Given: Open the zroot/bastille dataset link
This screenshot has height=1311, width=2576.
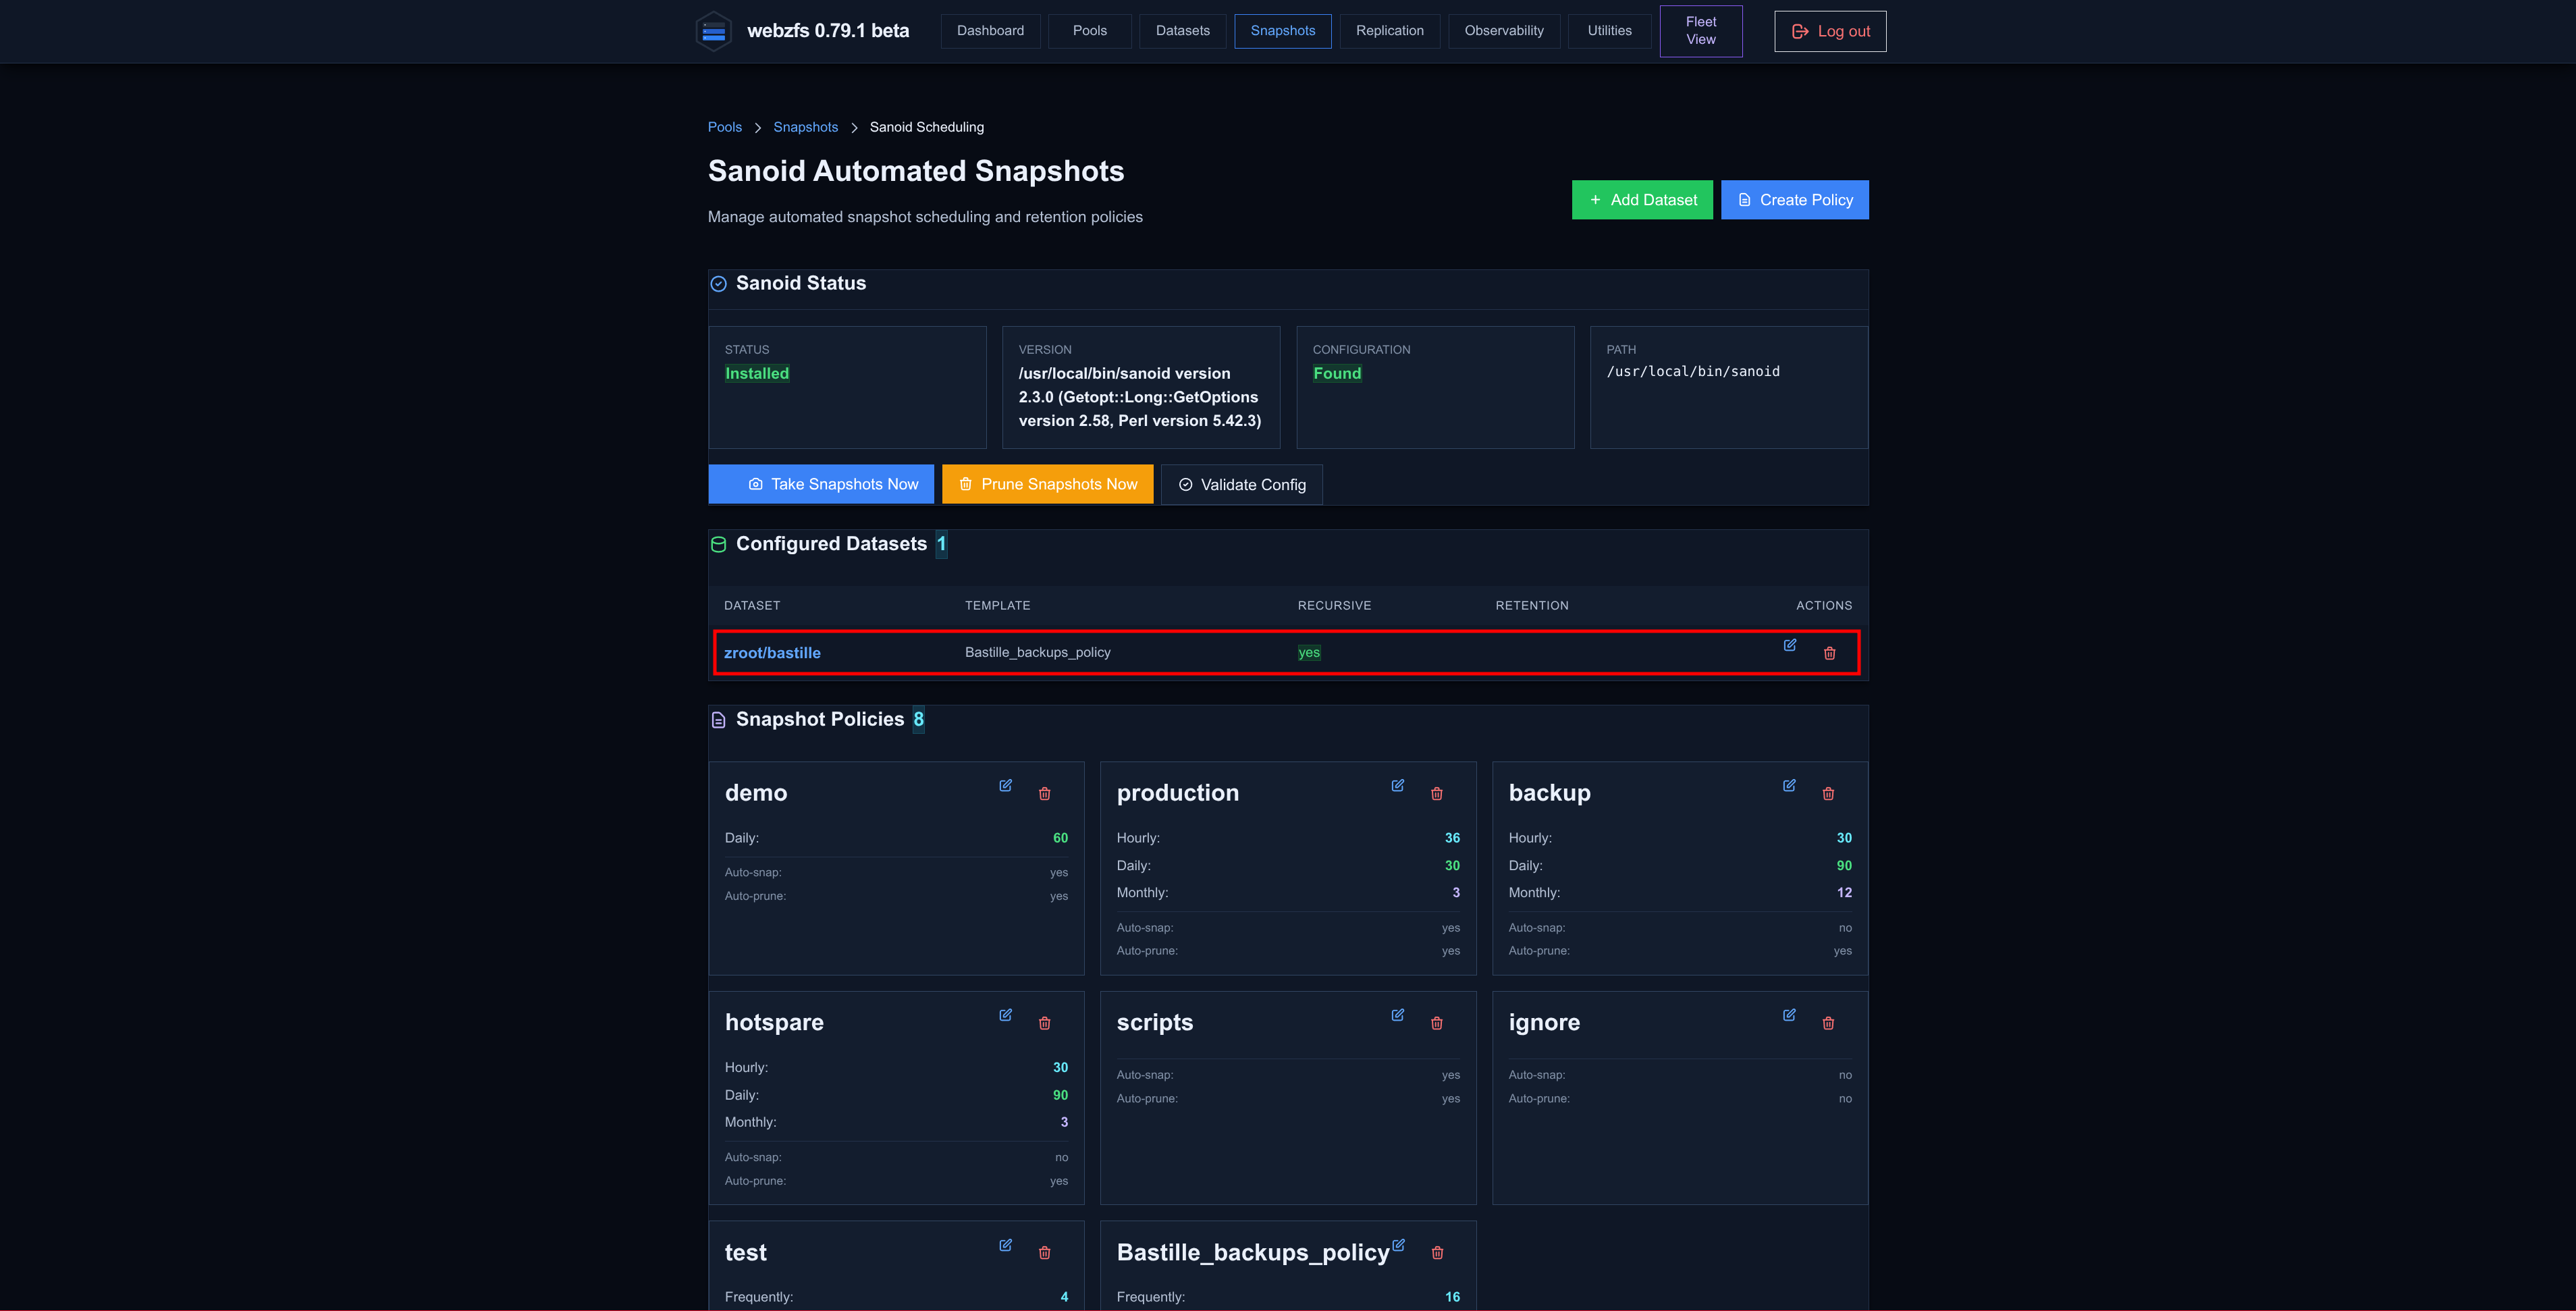Looking at the screenshot, I should click(772, 653).
